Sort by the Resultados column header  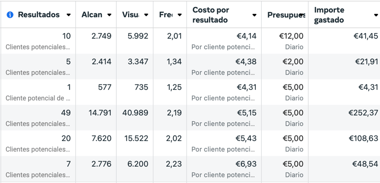tap(39, 15)
